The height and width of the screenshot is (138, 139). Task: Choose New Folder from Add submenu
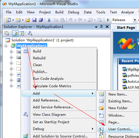click(118, 108)
